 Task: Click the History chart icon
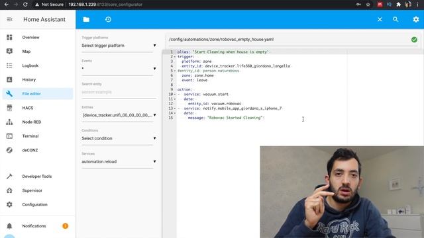[9, 79]
